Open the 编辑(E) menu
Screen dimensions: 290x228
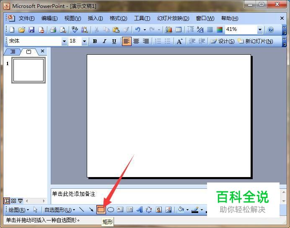pos(49,18)
